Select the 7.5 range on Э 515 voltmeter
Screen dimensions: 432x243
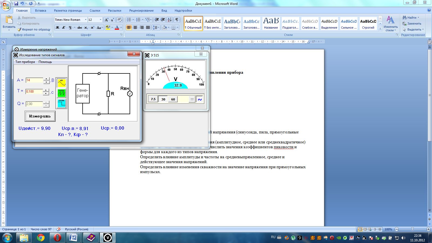click(153, 99)
